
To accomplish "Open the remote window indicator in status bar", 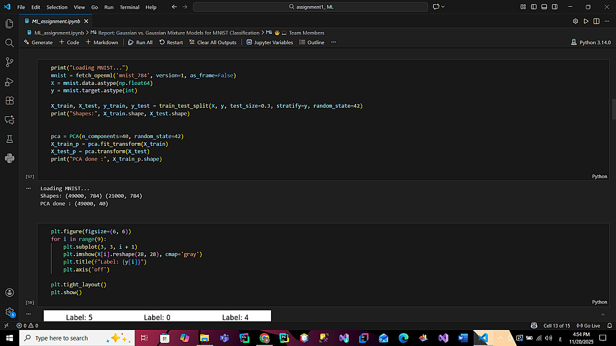I will (6, 326).
